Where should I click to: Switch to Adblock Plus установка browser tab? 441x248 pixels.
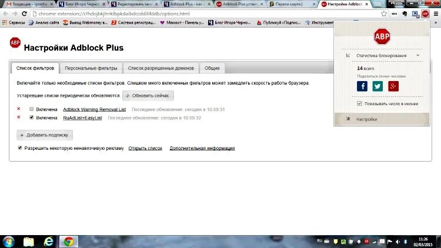point(240,4)
